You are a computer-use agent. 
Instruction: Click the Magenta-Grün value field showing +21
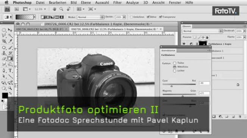click(x=204, y=93)
